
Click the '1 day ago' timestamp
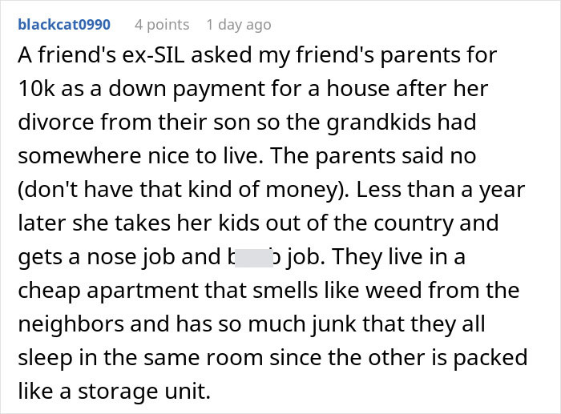coord(238,25)
